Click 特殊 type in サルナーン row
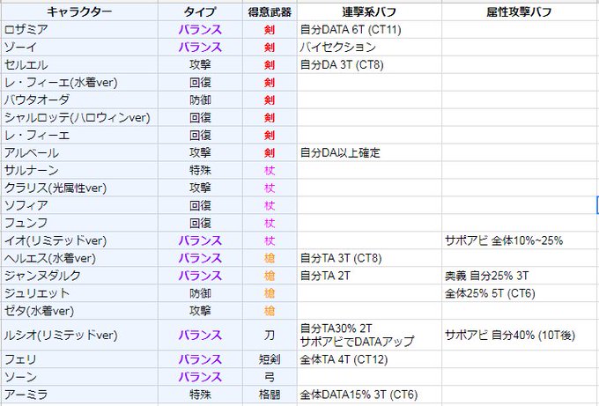Image resolution: width=599 pixels, height=406 pixels. (x=200, y=170)
